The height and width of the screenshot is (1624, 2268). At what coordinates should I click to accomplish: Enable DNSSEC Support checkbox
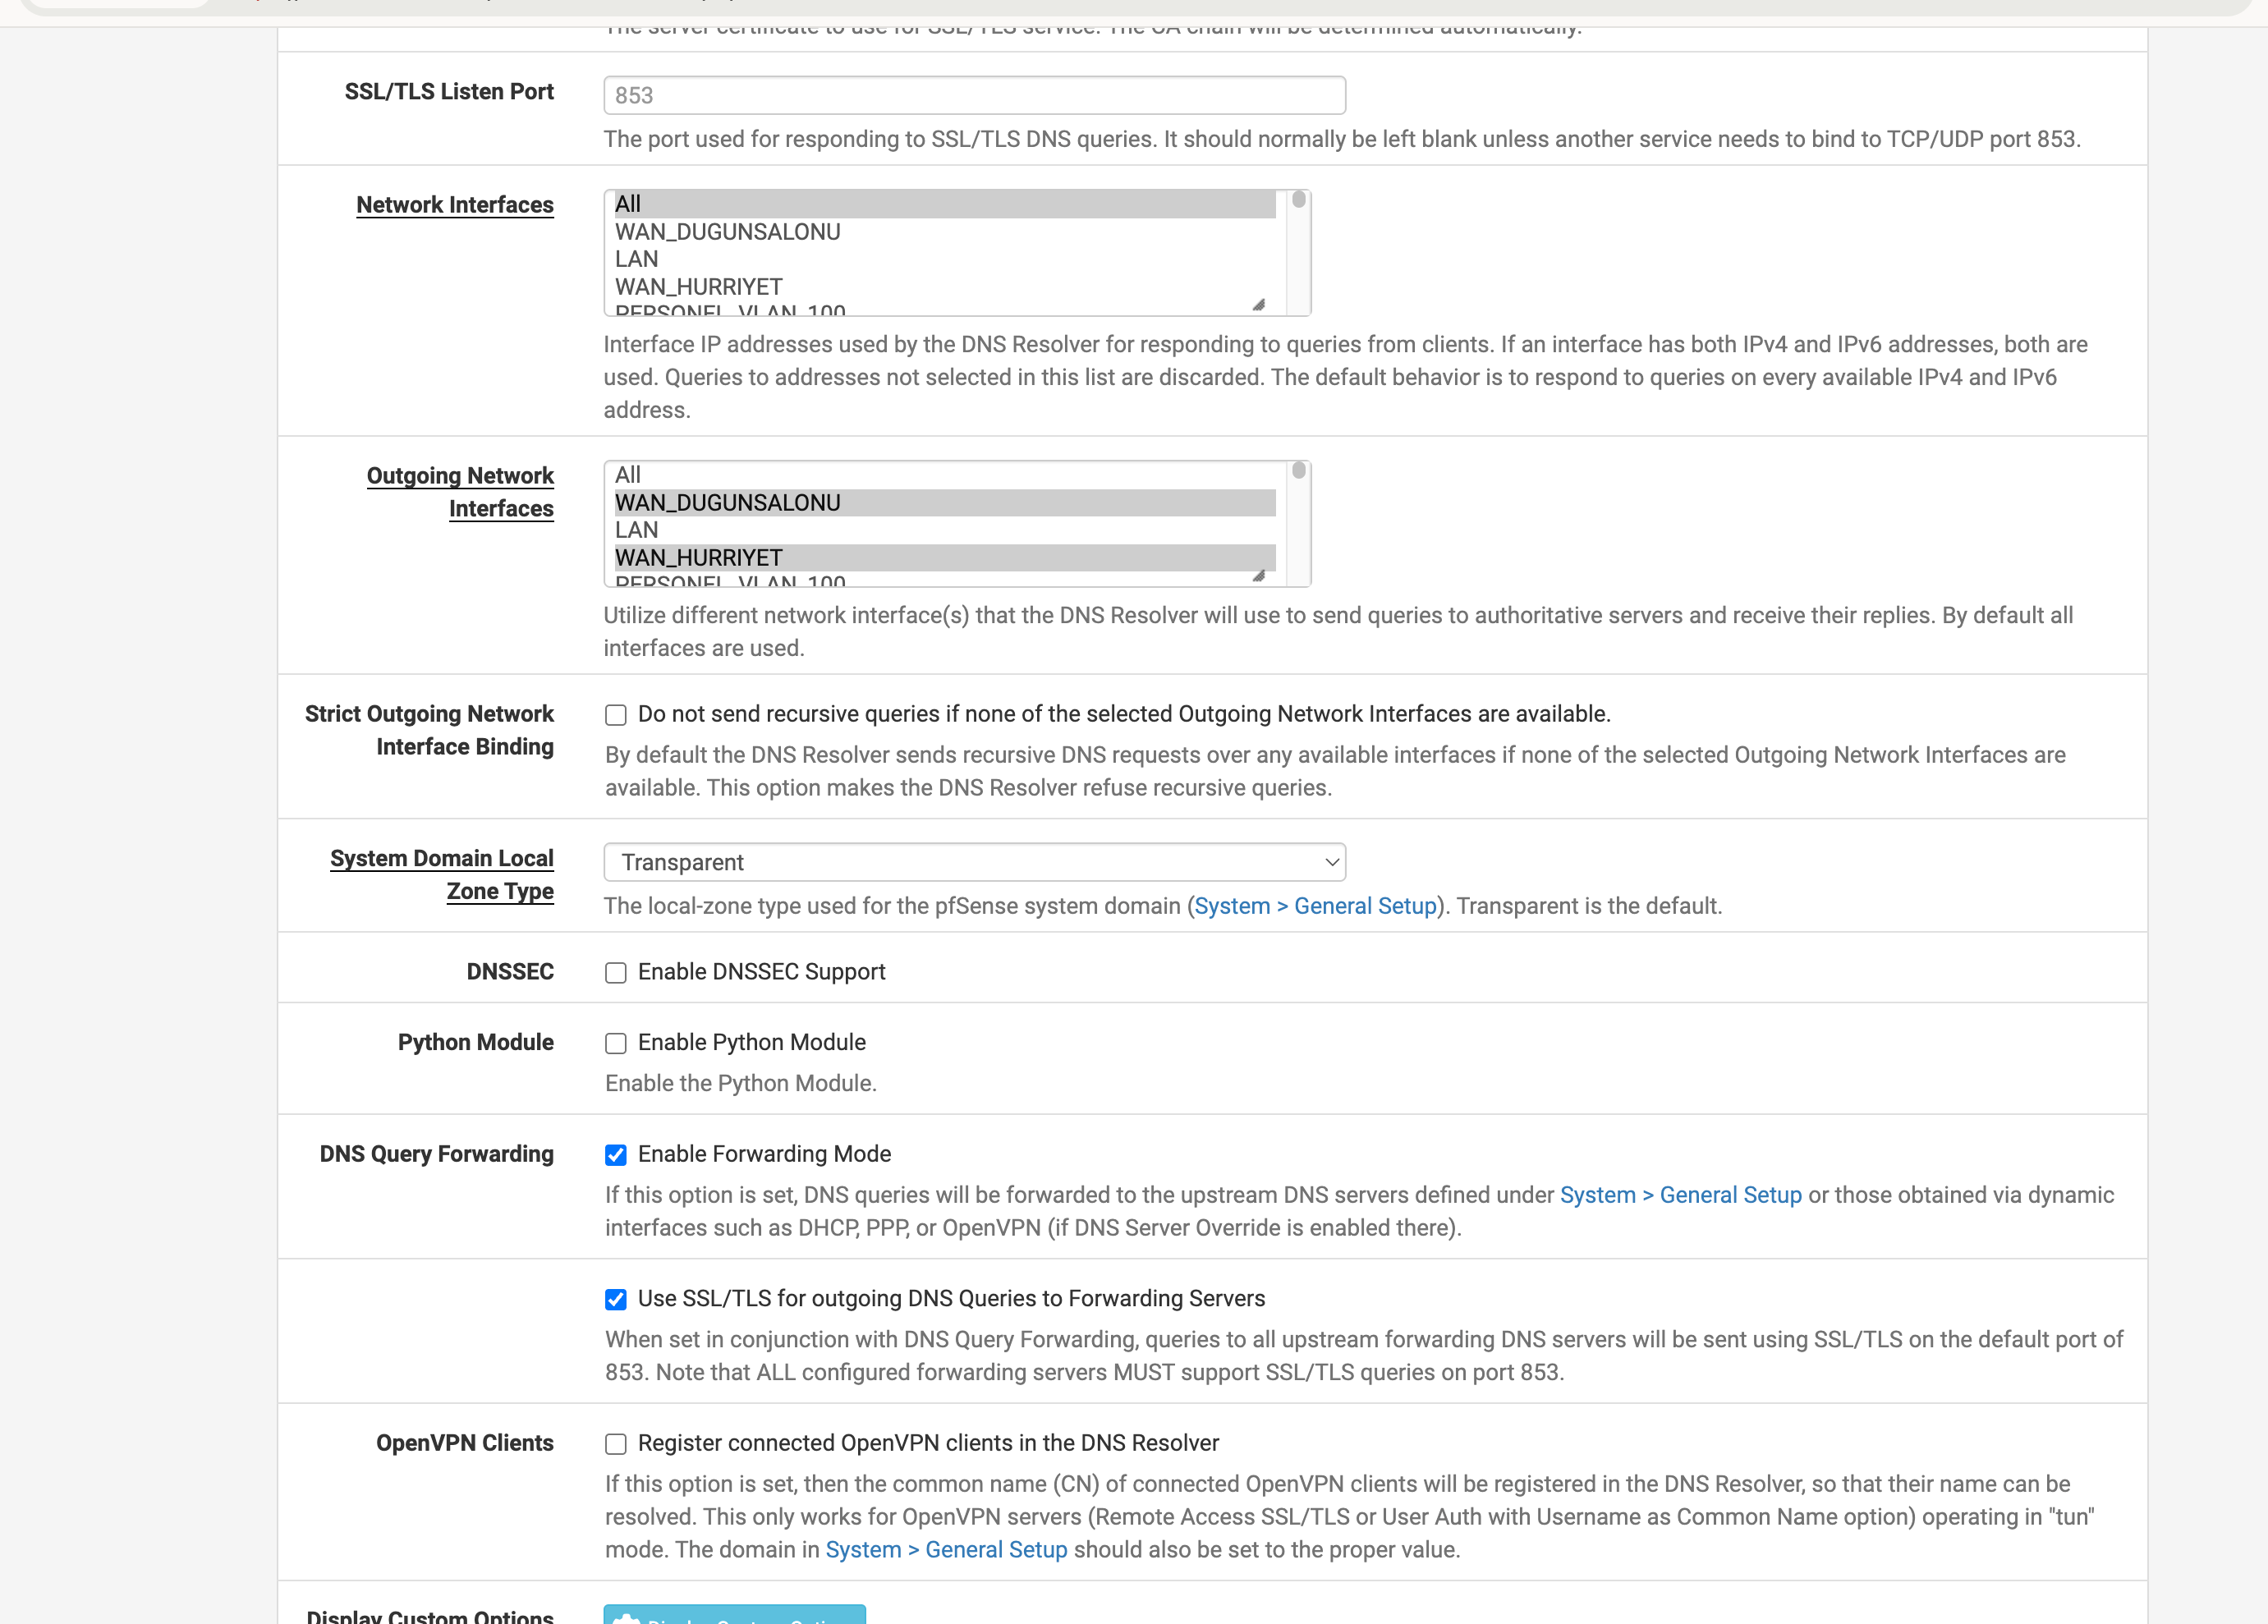[x=616, y=973]
